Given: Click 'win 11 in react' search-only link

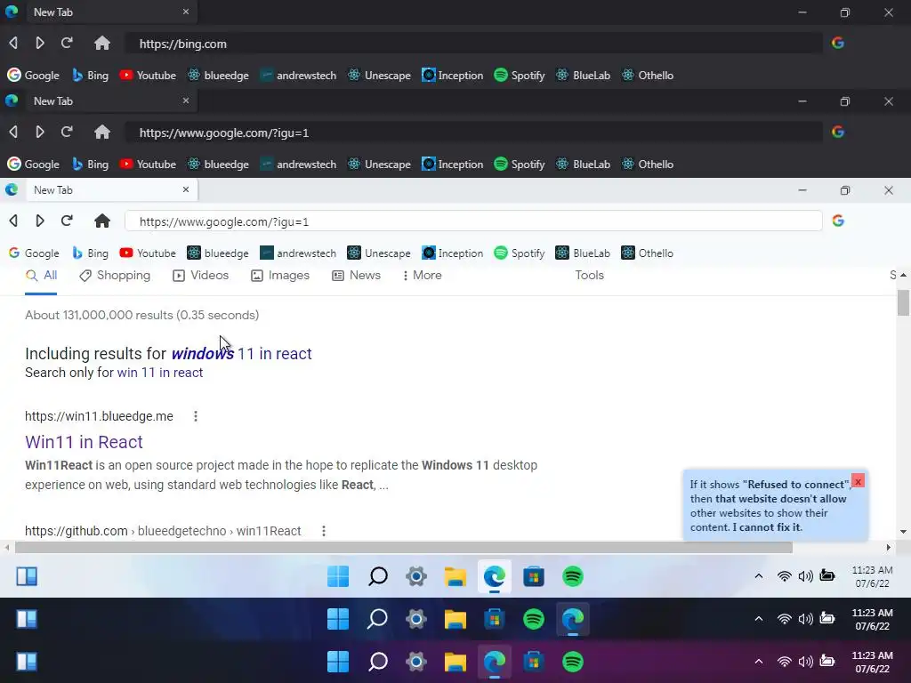Looking at the screenshot, I should click(x=160, y=373).
